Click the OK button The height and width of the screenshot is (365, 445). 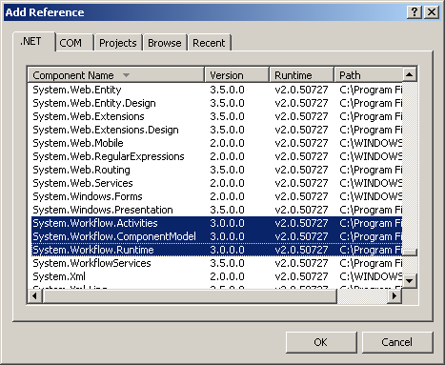[x=321, y=342]
